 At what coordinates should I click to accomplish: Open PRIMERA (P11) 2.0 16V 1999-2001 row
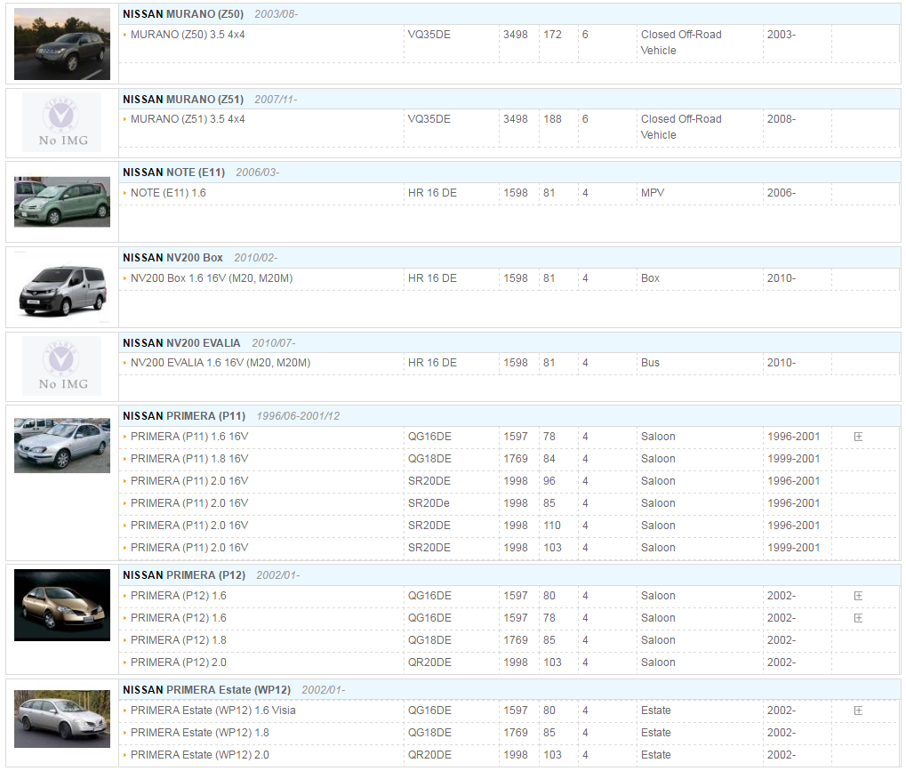point(189,548)
